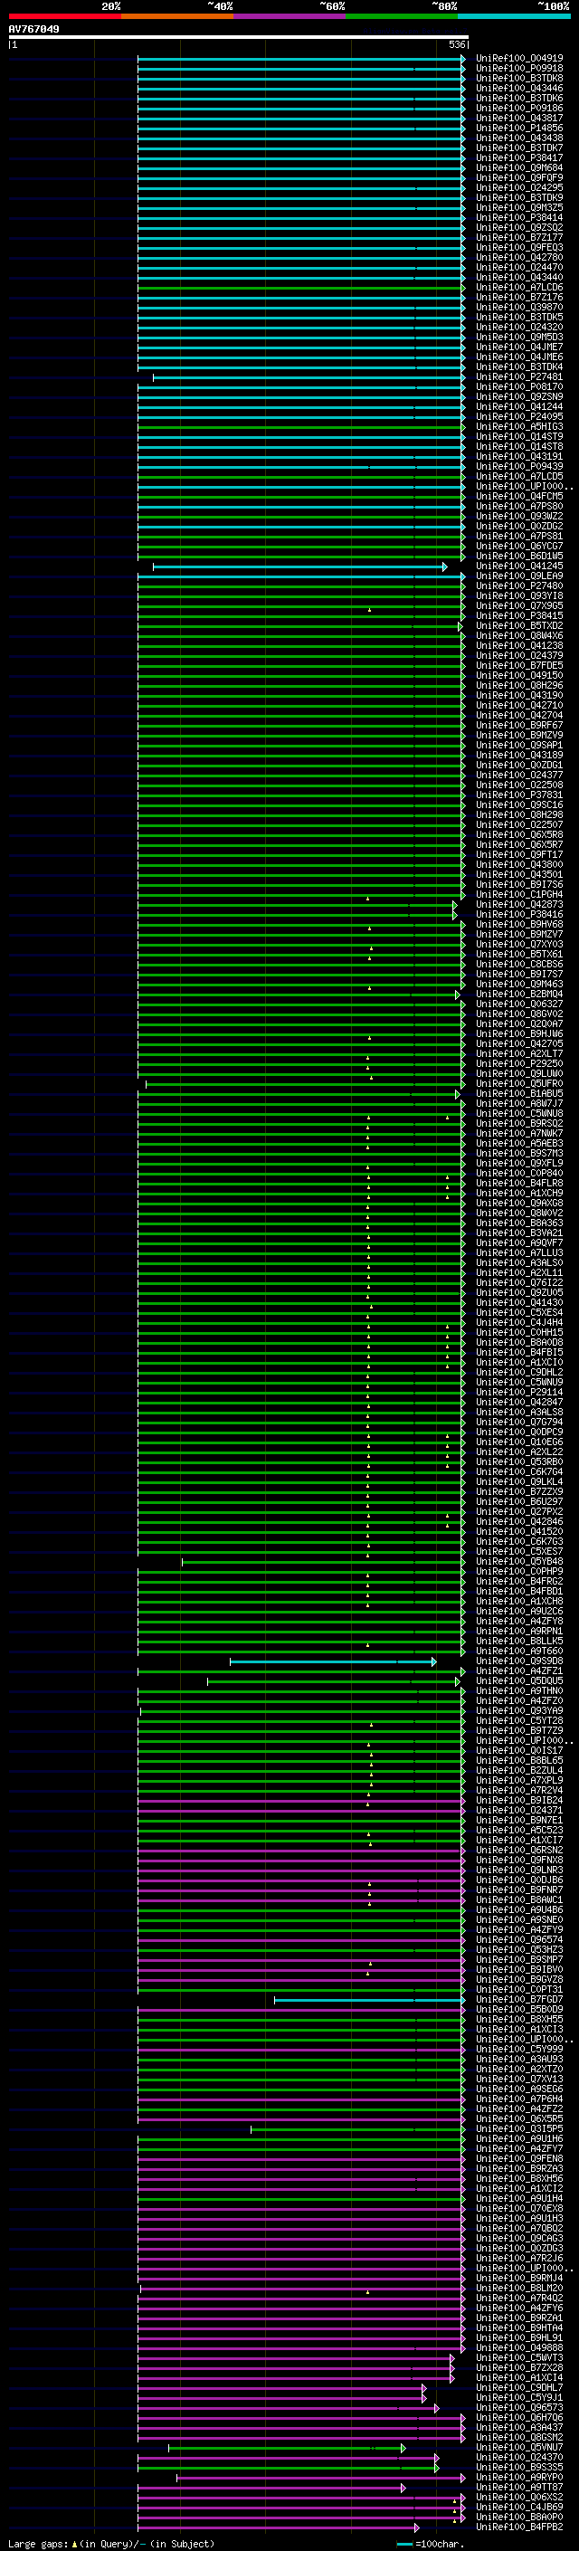Click the query end position 536

tap(457, 44)
